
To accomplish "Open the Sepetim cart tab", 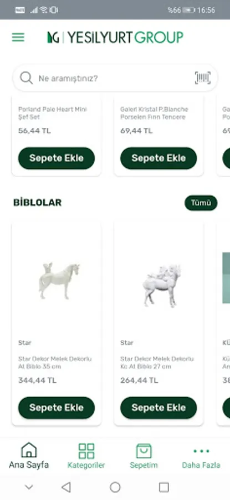I will (144, 456).
